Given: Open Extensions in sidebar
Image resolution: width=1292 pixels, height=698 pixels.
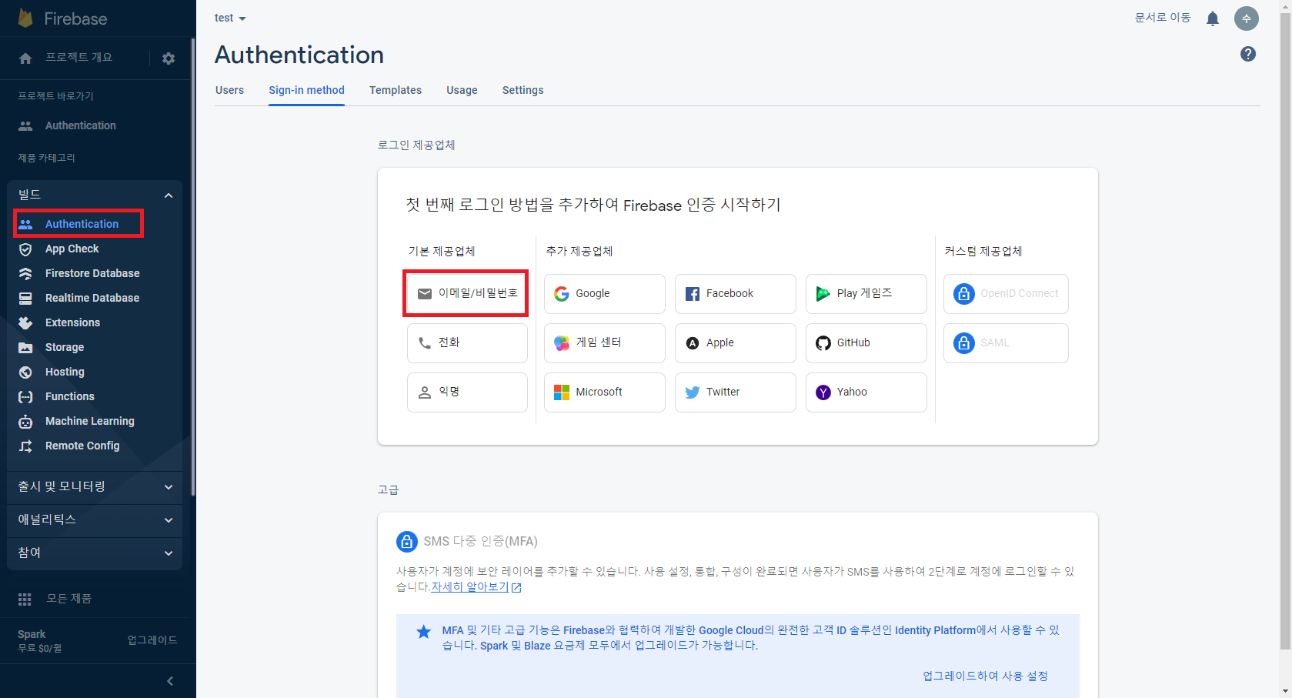Looking at the screenshot, I should click(73, 322).
